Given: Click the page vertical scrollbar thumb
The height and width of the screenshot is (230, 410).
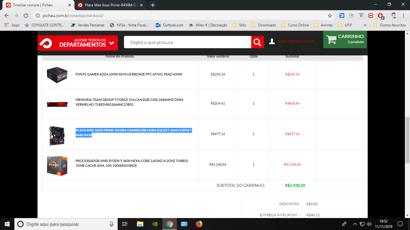Looking at the screenshot, I should 407,140.
